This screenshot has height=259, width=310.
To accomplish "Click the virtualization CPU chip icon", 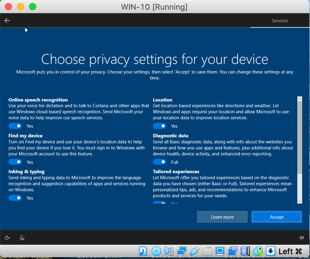I will click(x=245, y=251).
